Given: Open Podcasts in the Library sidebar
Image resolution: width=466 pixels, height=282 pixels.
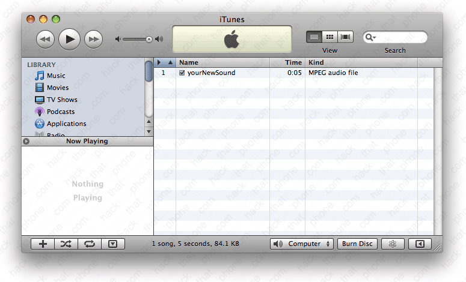Looking at the screenshot, I should pos(61,112).
